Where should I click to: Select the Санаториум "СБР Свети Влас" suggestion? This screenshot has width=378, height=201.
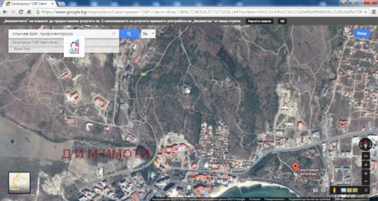pyautogui.click(x=36, y=42)
